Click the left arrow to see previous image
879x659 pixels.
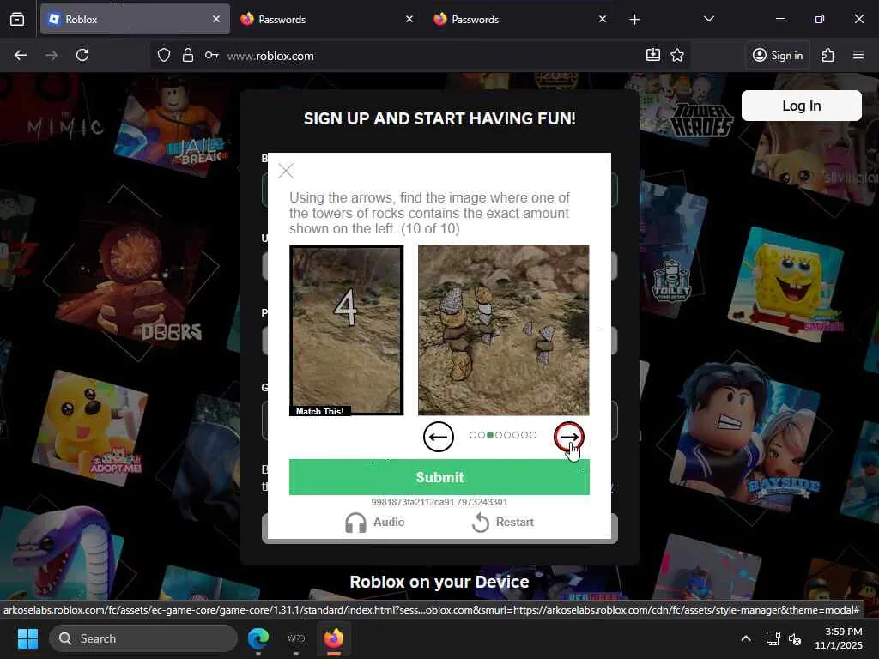[439, 437]
